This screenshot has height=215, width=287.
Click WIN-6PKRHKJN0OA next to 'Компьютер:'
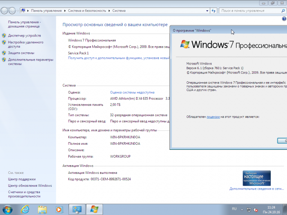click(x=125, y=137)
